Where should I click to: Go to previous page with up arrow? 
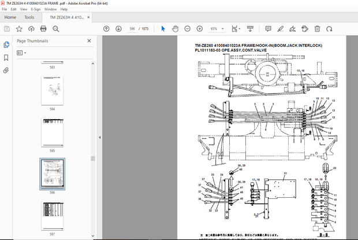coord(106,29)
